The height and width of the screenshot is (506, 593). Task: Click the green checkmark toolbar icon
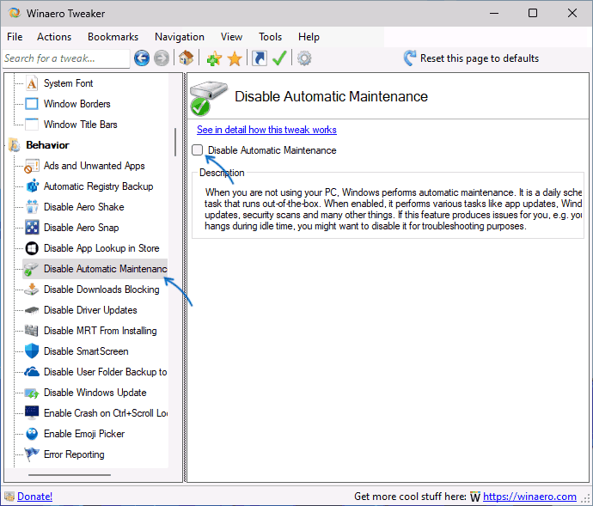(279, 58)
